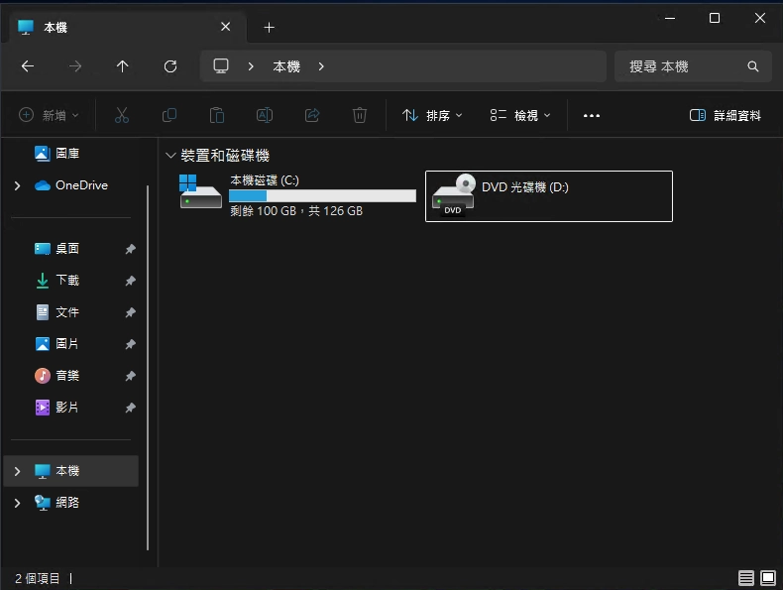The image size is (783, 590).
Task: Click the Rename icon in toolbar
Action: tap(265, 115)
